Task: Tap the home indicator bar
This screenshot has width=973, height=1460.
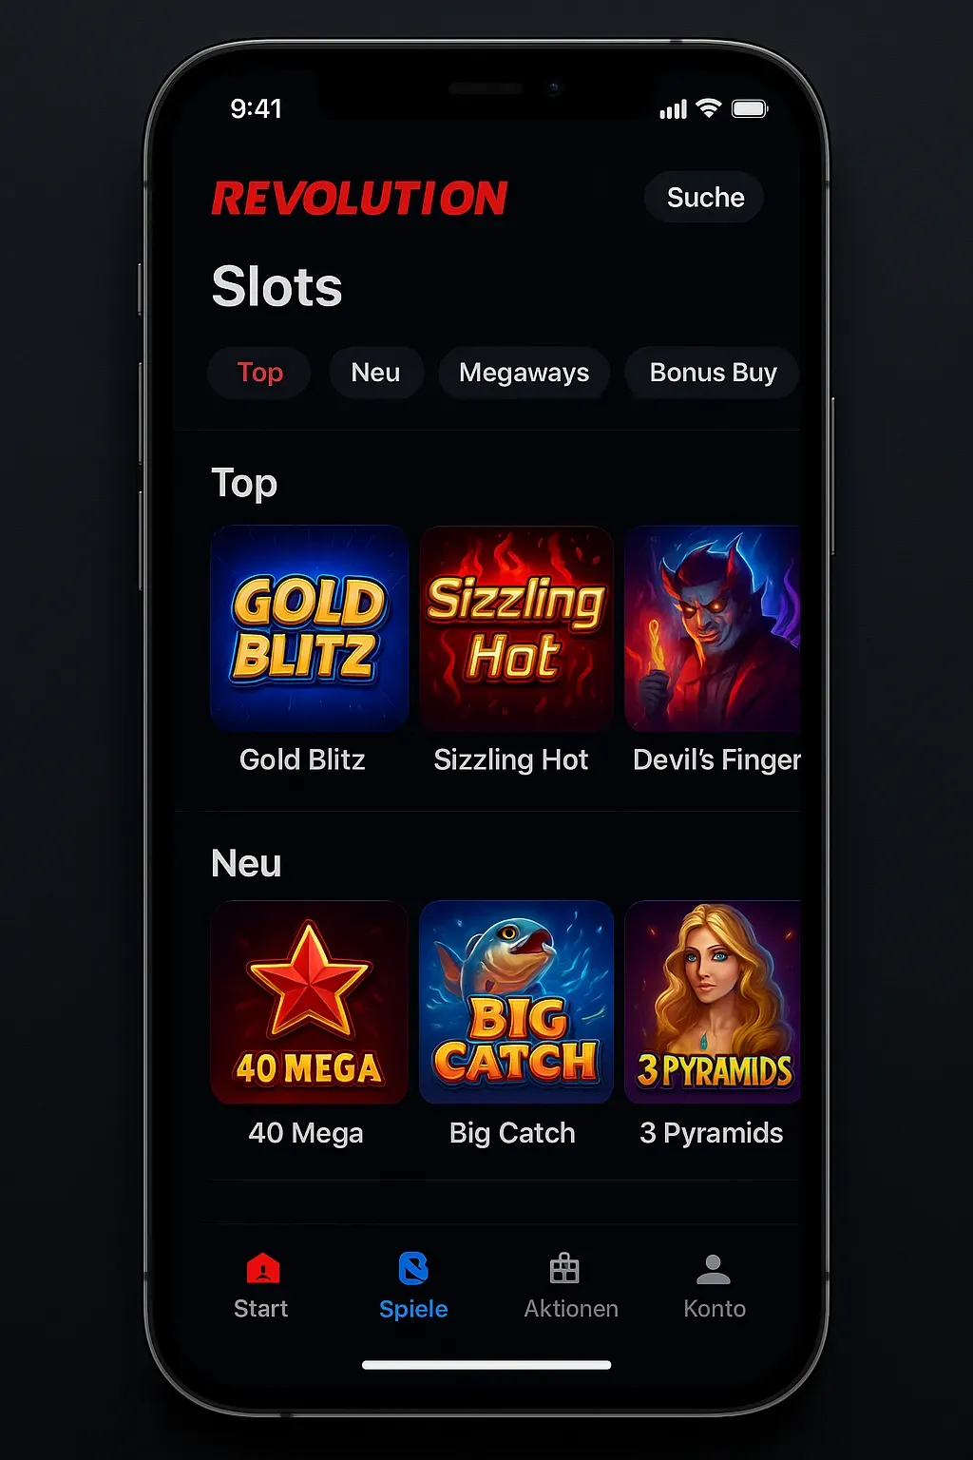Action: pos(486,1365)
